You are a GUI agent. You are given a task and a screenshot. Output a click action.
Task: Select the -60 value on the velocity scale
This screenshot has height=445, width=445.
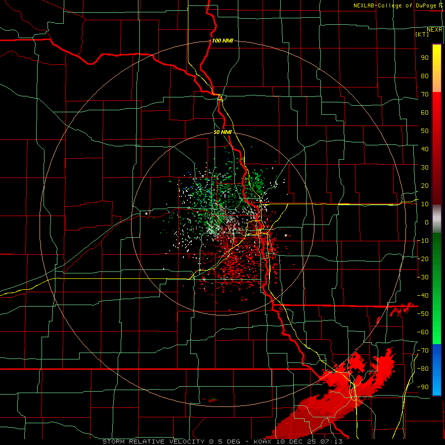pyautogui.click(x=423, y=332)
